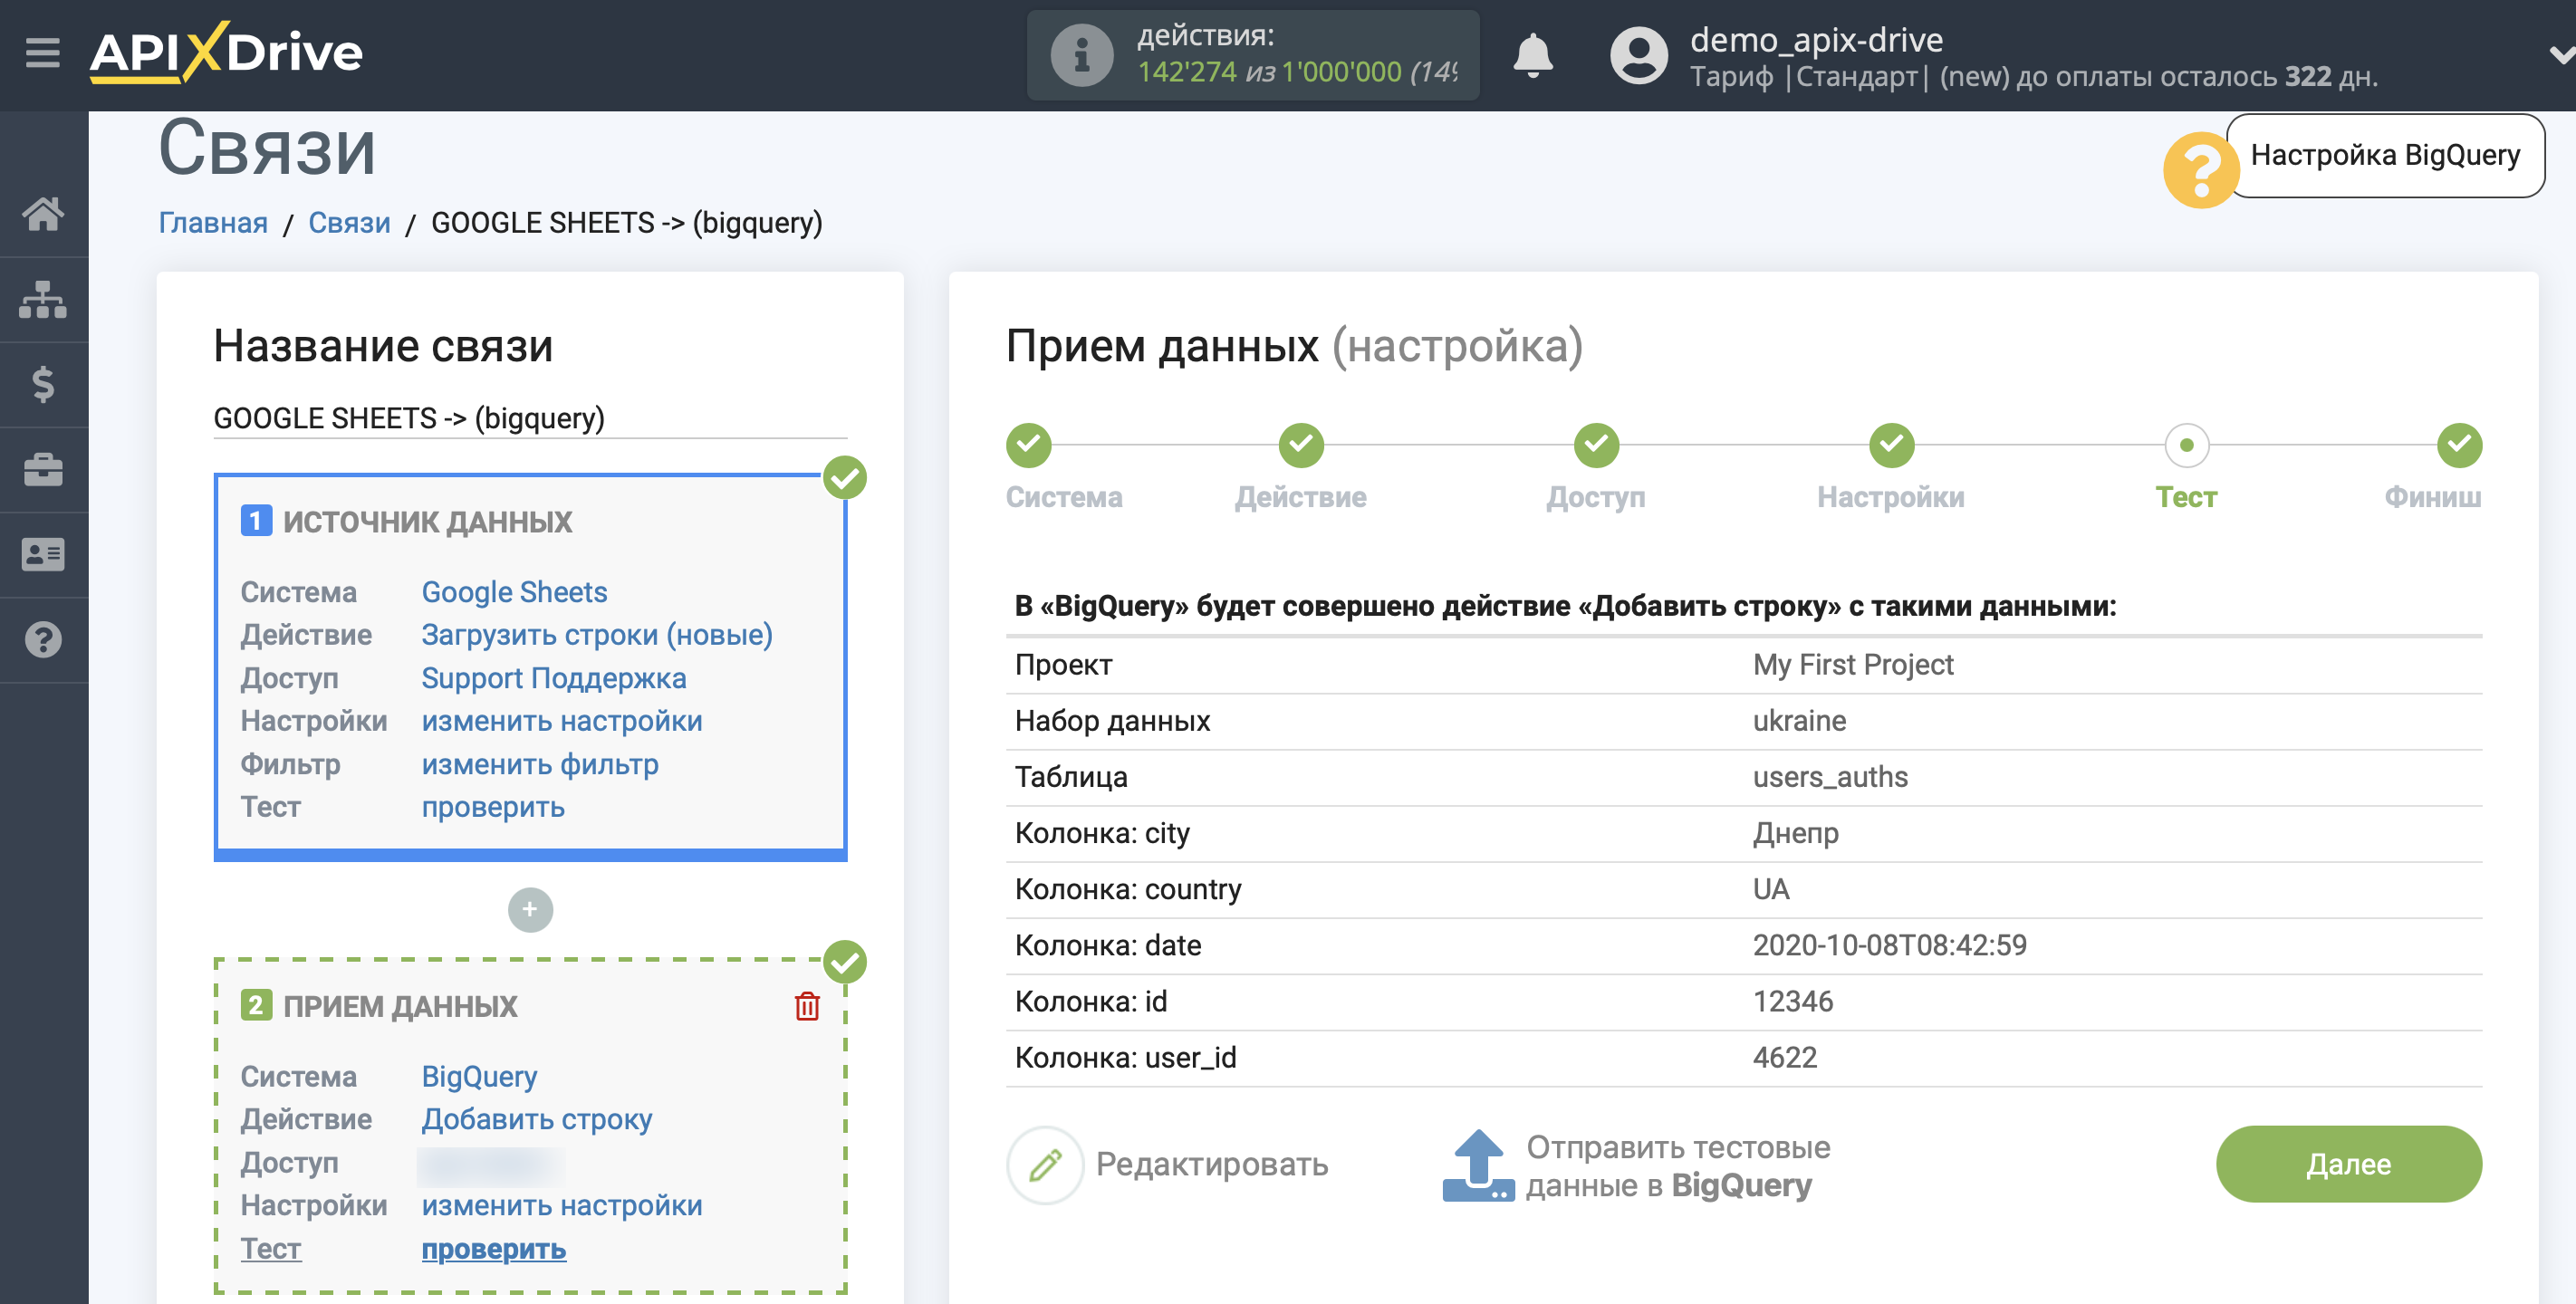This screenshot has width=2576, height=1304.
Task: Click the ApiX-Drive logo
Action: (x=226, y=52)
